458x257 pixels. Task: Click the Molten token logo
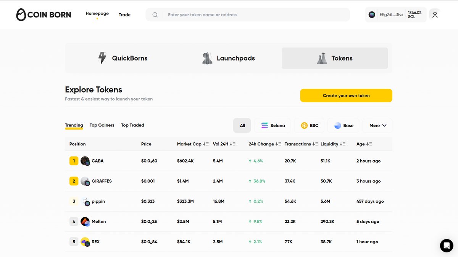click(x=85, y=221)
